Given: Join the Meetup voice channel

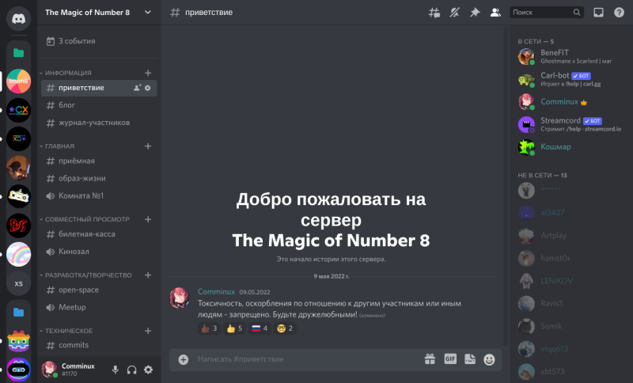Looking at the screenshot, I should [x=99, y=307].
